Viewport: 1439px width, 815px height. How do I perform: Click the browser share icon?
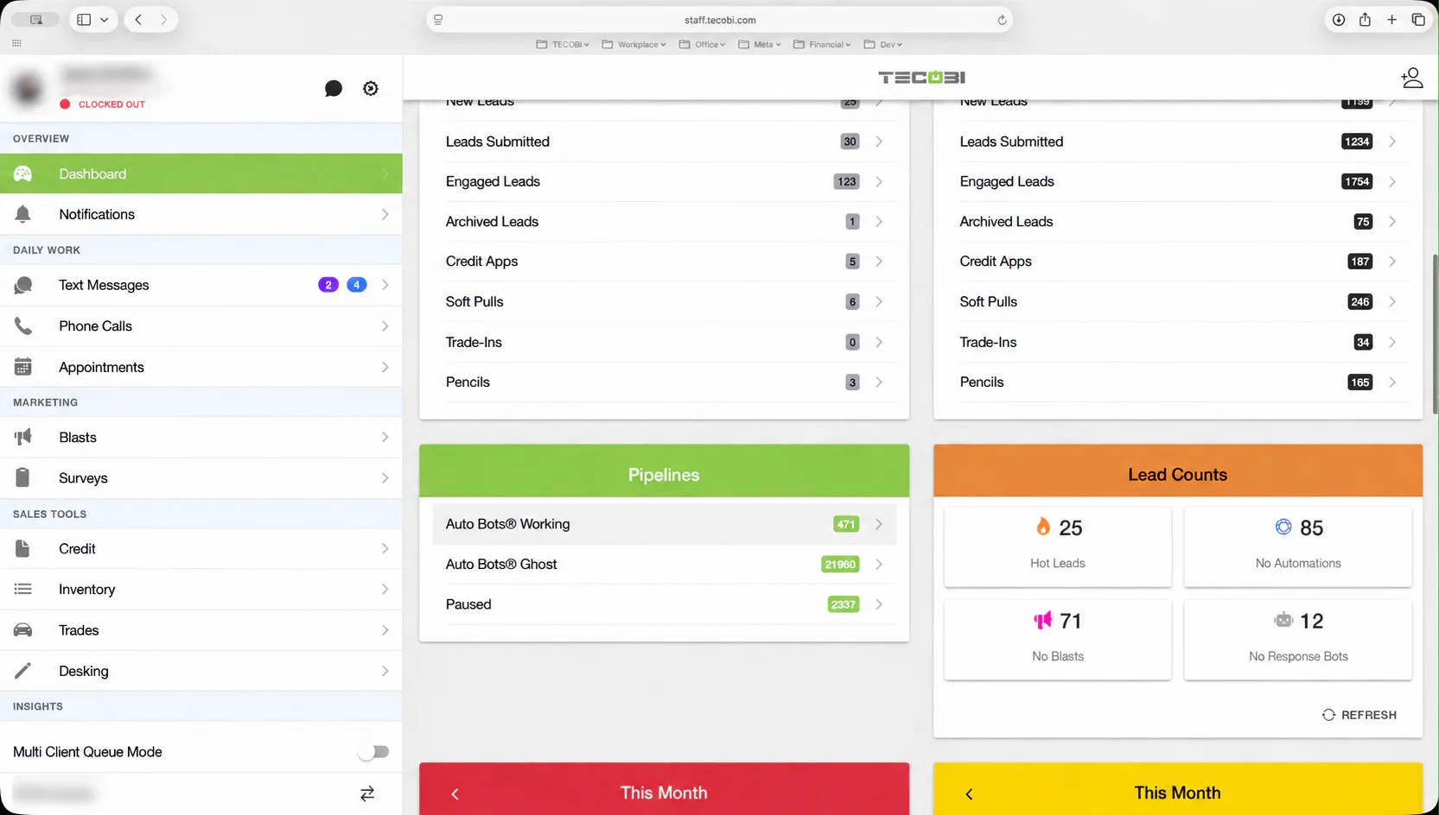click(x=1365, y=19)
